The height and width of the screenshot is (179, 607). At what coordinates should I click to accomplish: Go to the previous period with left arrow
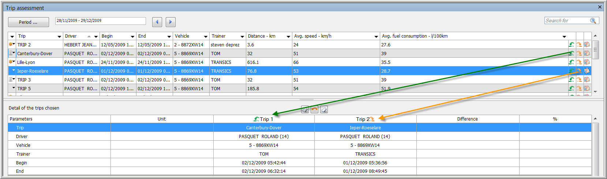tap(157, 22)
